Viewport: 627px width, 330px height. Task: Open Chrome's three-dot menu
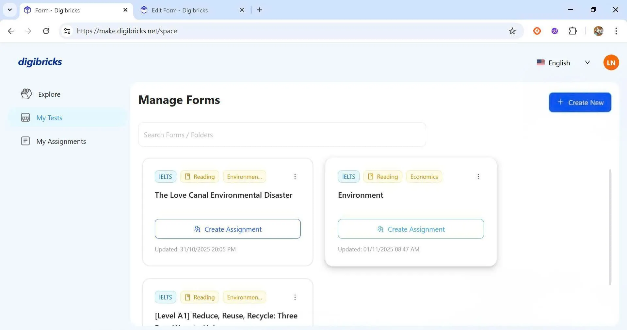[616, 31]
